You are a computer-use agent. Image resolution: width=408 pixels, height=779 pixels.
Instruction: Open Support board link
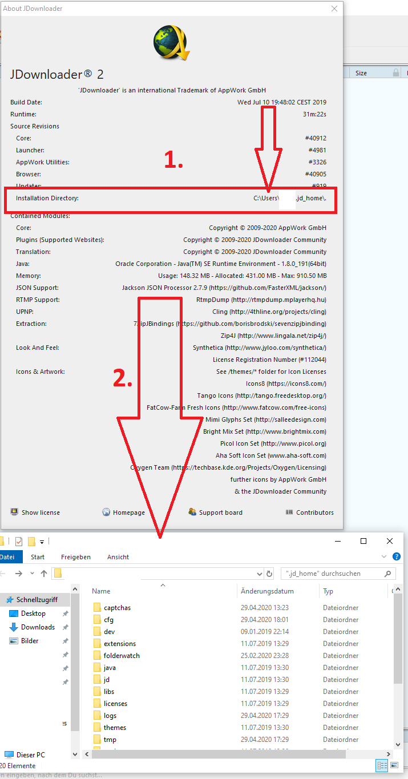[x=221, y=512]
